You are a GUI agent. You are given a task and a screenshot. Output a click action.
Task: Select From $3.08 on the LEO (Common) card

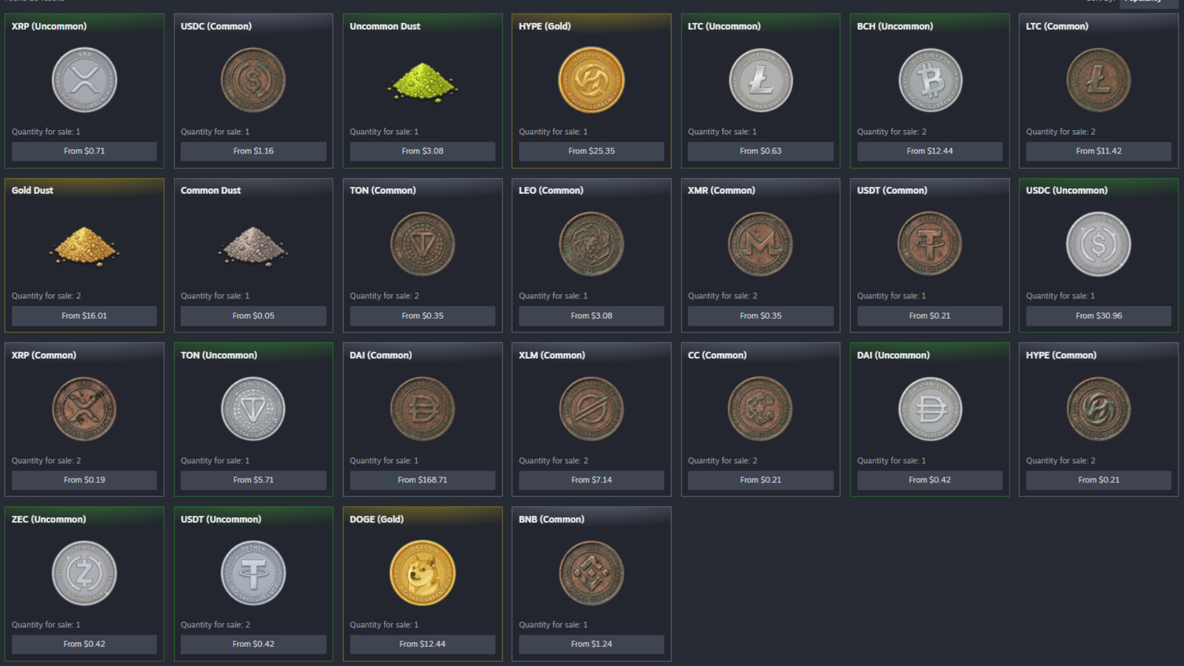click(x=591, y=316)
